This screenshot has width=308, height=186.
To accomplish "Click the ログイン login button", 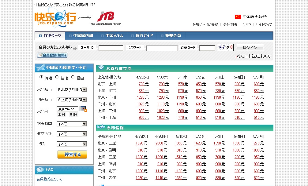I will point(250,48).
